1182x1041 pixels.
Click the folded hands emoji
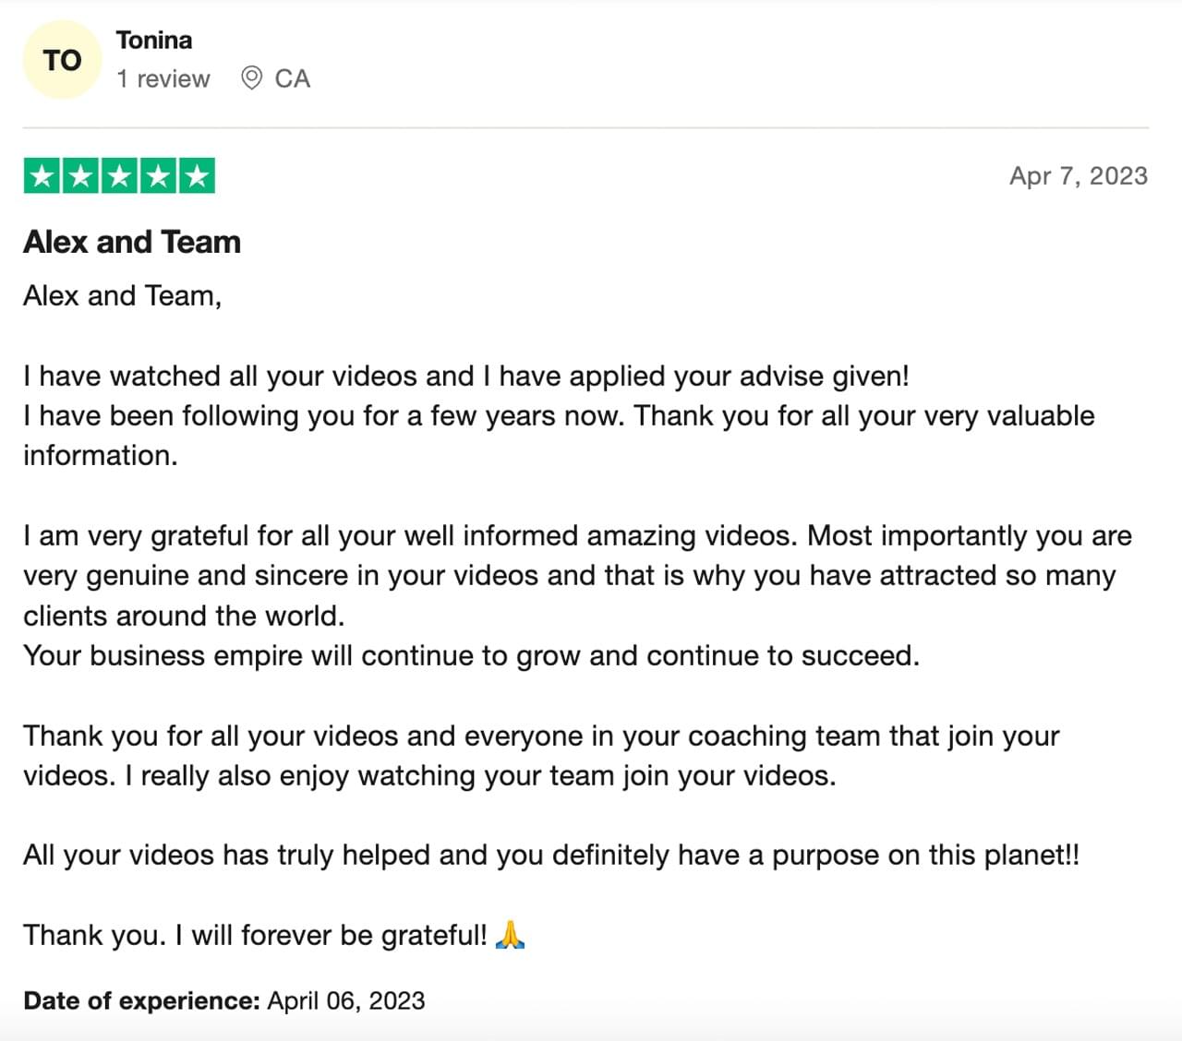(x=510, y=935)
